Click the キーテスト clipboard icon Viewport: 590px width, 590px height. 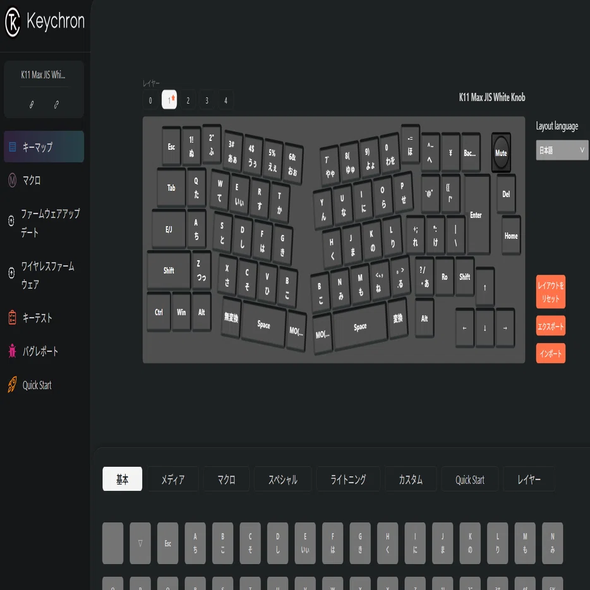(13, 318)
